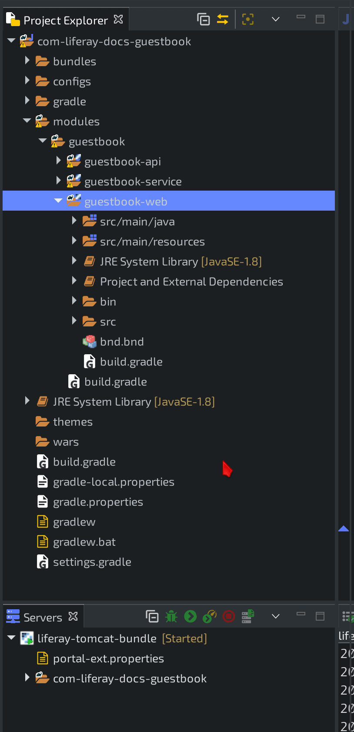
Task: Expand the configs folder
Action: point(27,80)
